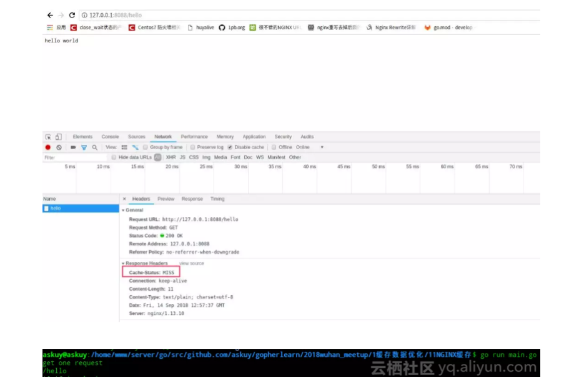Toggle the device toolbar icon
This screenshot has width=574, height=390.
59,137
